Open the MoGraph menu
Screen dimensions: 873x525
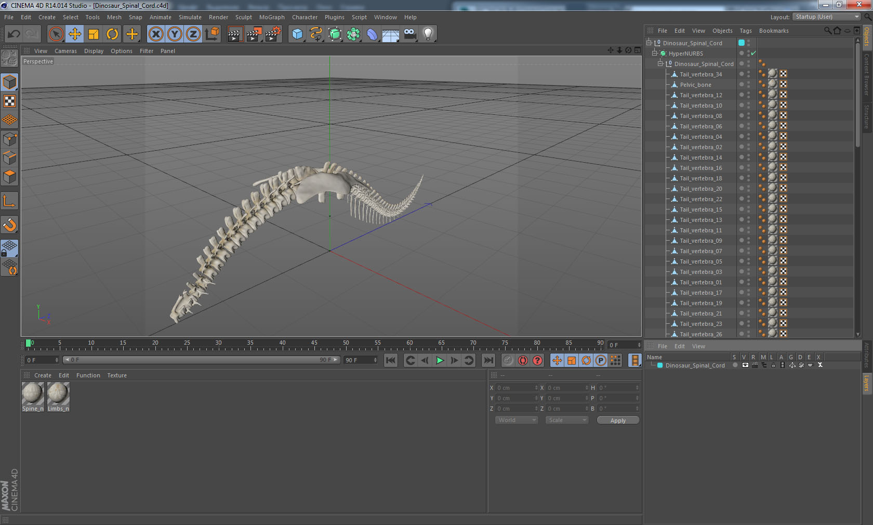point(272,17)
